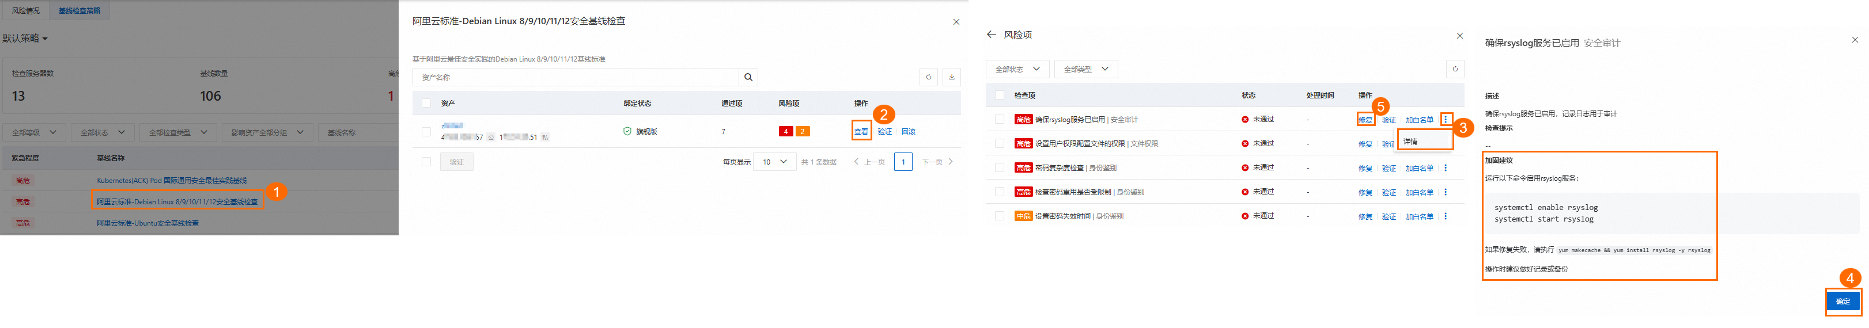This screenshot has width=1869, height=328.
Task: Click 修复 for 设置用户权限配置文件的权限 row
Action: coord(1365,144)
